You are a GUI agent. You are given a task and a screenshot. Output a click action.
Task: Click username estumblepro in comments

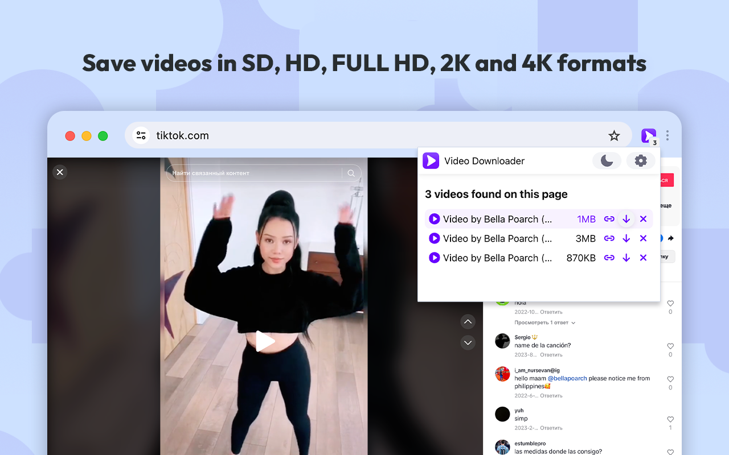pyautogui.click(x=530, y=443)
